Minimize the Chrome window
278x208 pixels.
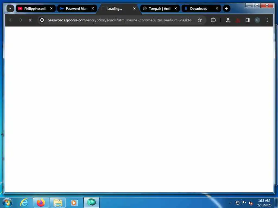pyautogui.click(x=250, y=6)
